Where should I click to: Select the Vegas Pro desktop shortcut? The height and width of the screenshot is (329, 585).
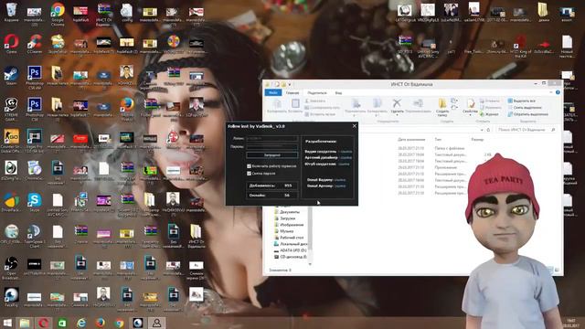35,141
